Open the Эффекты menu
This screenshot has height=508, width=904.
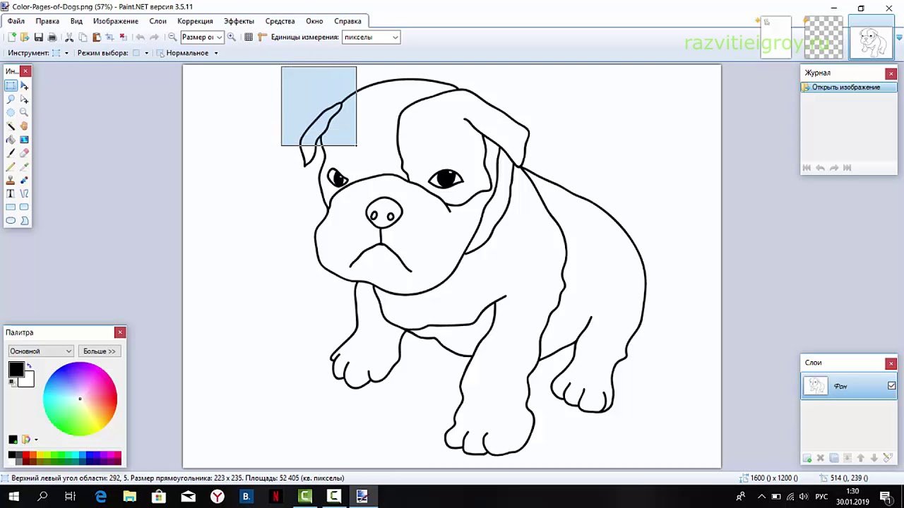[239, 21]
